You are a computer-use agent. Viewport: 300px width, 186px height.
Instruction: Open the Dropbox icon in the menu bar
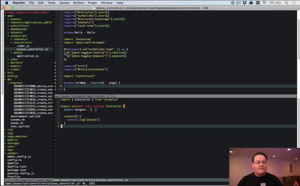pos(244,3)
